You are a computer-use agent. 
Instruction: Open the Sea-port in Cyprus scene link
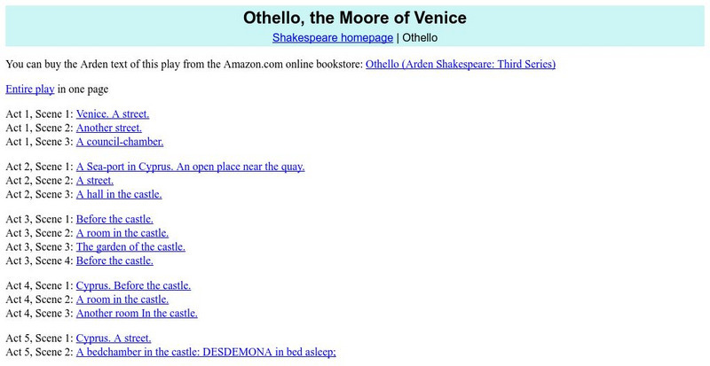click(x=190, y=167)
